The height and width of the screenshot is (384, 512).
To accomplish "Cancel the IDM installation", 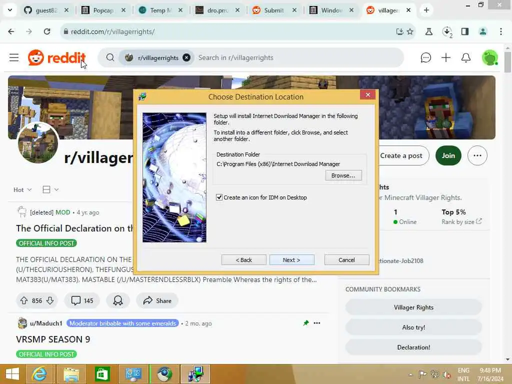I will coord(346,260).
